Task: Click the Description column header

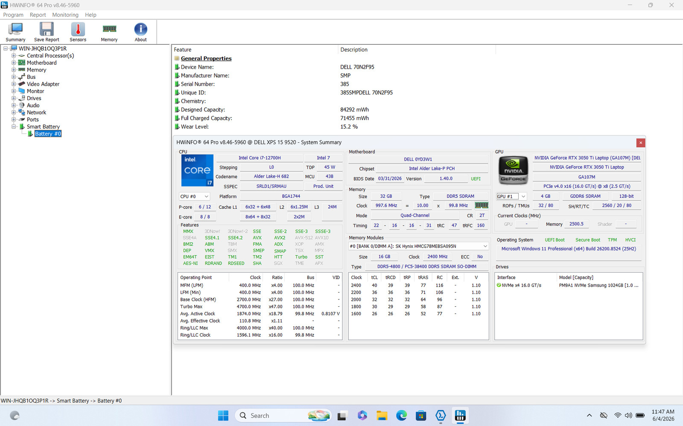Action: click(x=417, y=50)
